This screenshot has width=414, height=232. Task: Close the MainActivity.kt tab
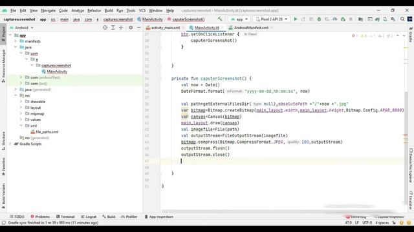pos(223,28)
